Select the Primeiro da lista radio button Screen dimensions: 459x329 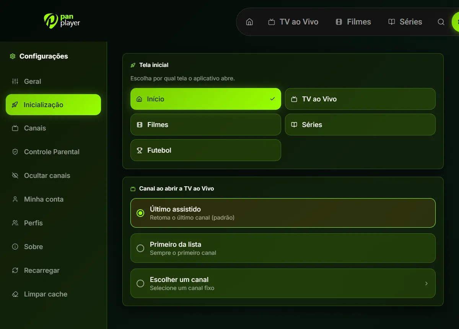coord(140,248)
